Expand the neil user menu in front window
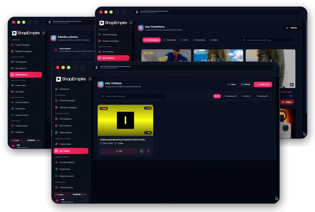 pyautogui.click(x=86, y=201)
